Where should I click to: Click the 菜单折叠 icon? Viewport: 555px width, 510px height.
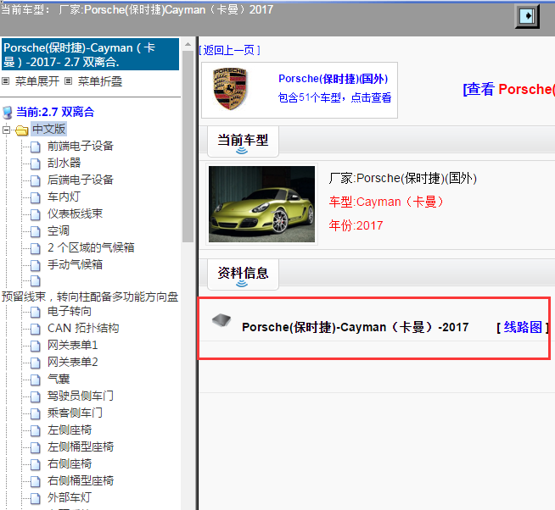click(x=68, y=81)
